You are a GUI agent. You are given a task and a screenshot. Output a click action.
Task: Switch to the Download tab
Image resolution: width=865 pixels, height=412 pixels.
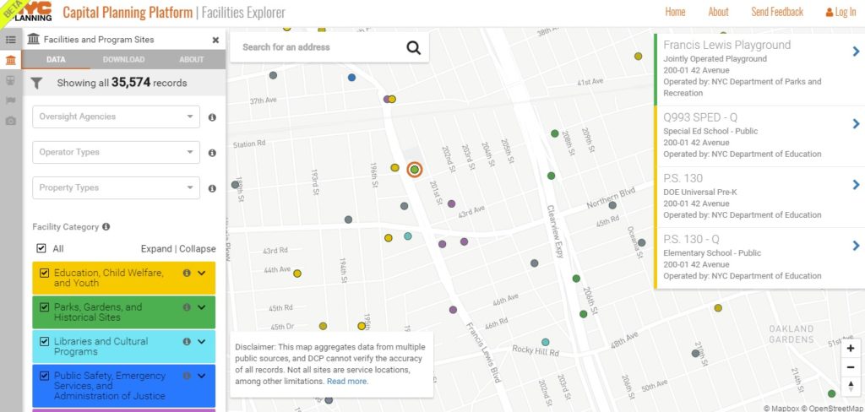click(123, 60)
